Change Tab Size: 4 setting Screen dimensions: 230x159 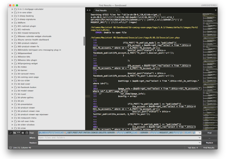tap(193, 148)
